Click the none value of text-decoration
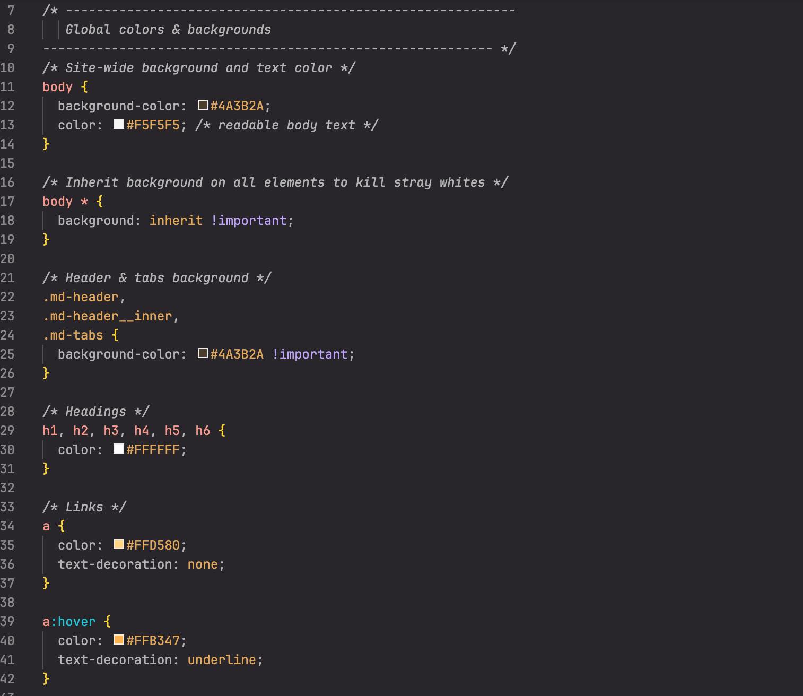This screenshot has width=803, height=696. [202, 564]
